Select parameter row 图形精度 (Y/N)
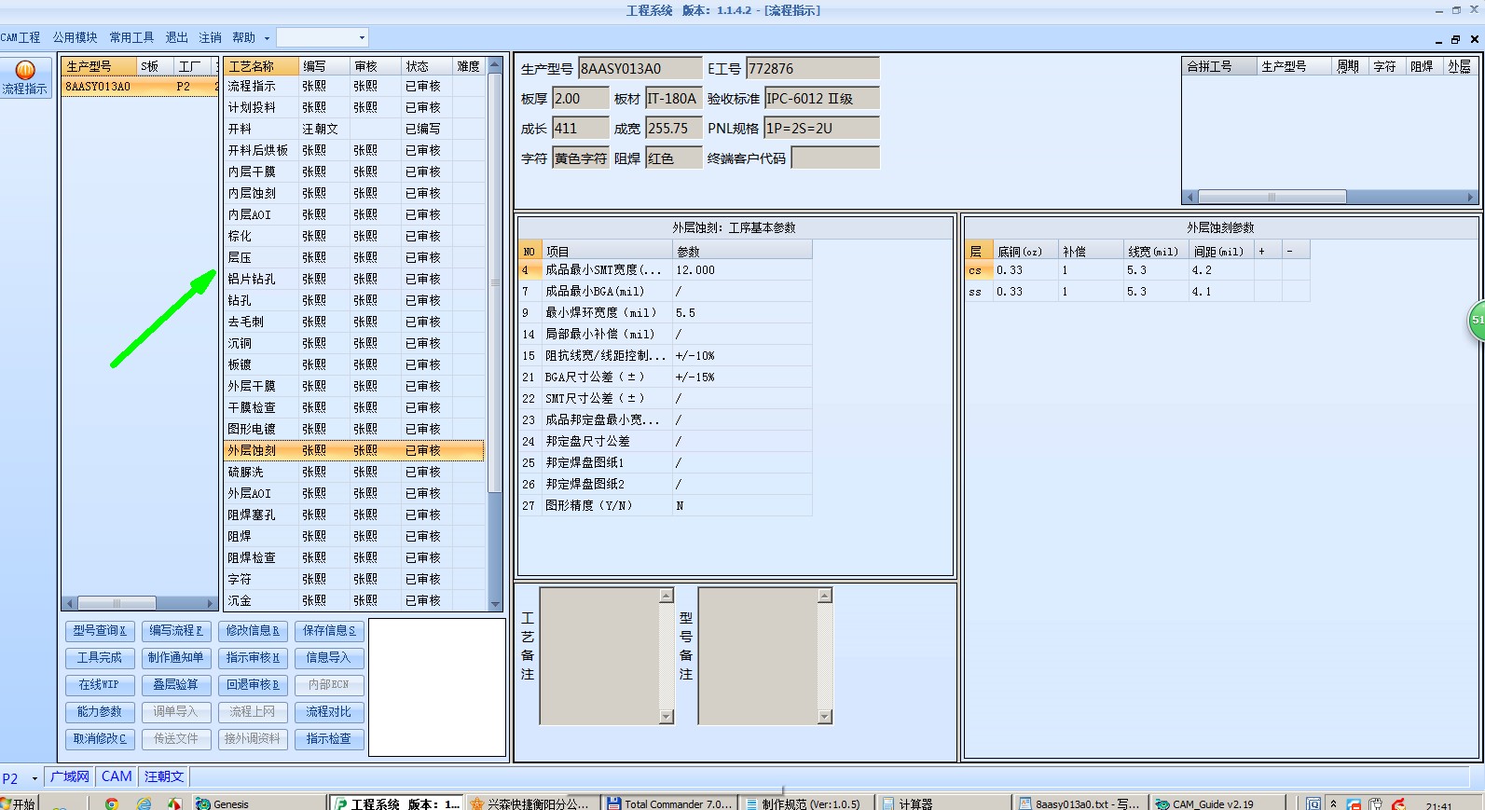Viewport: 1485px width, 810px height. (x=665, y=505)
